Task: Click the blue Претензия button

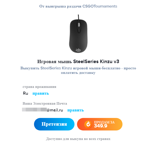Action: (54, 124)
